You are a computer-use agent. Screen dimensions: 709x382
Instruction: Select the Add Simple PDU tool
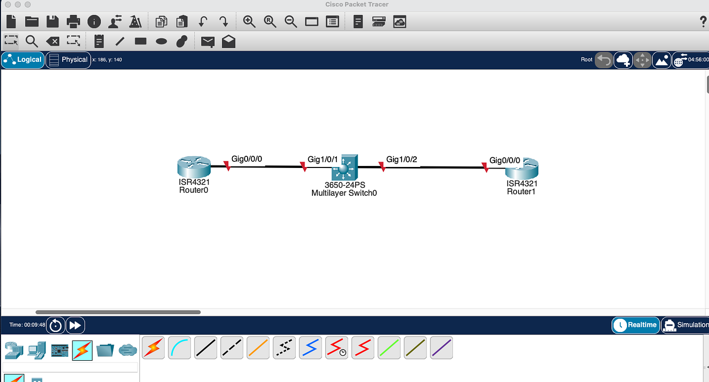207,41
